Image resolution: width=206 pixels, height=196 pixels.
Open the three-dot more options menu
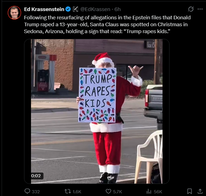point(200,9)
